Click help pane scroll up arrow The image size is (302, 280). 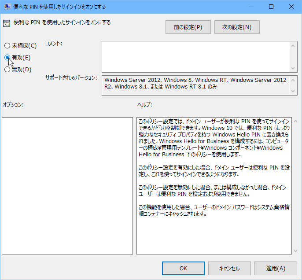pyautogui.click(x=296, y=122)
